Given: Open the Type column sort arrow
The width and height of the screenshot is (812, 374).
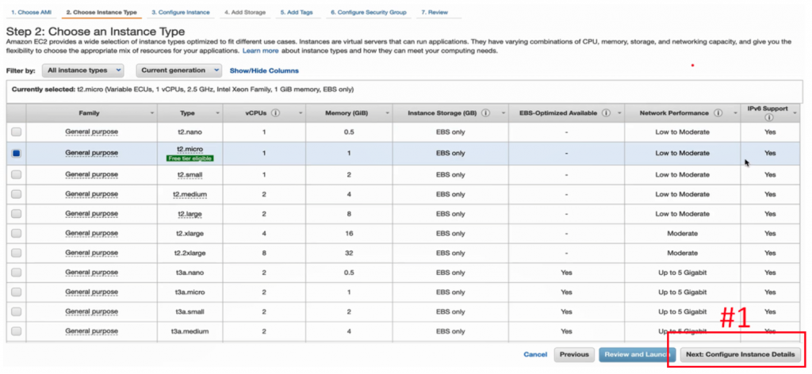Looking at the screenshot, I should tap(216, 113).
